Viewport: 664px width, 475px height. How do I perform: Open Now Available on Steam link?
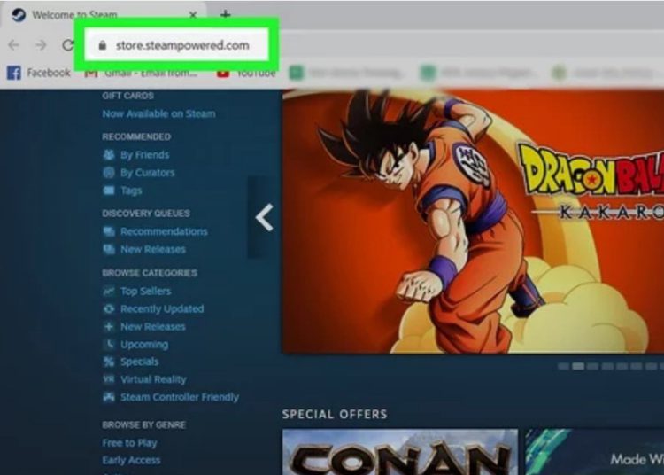pyautogui.click(x=158, y=113)
